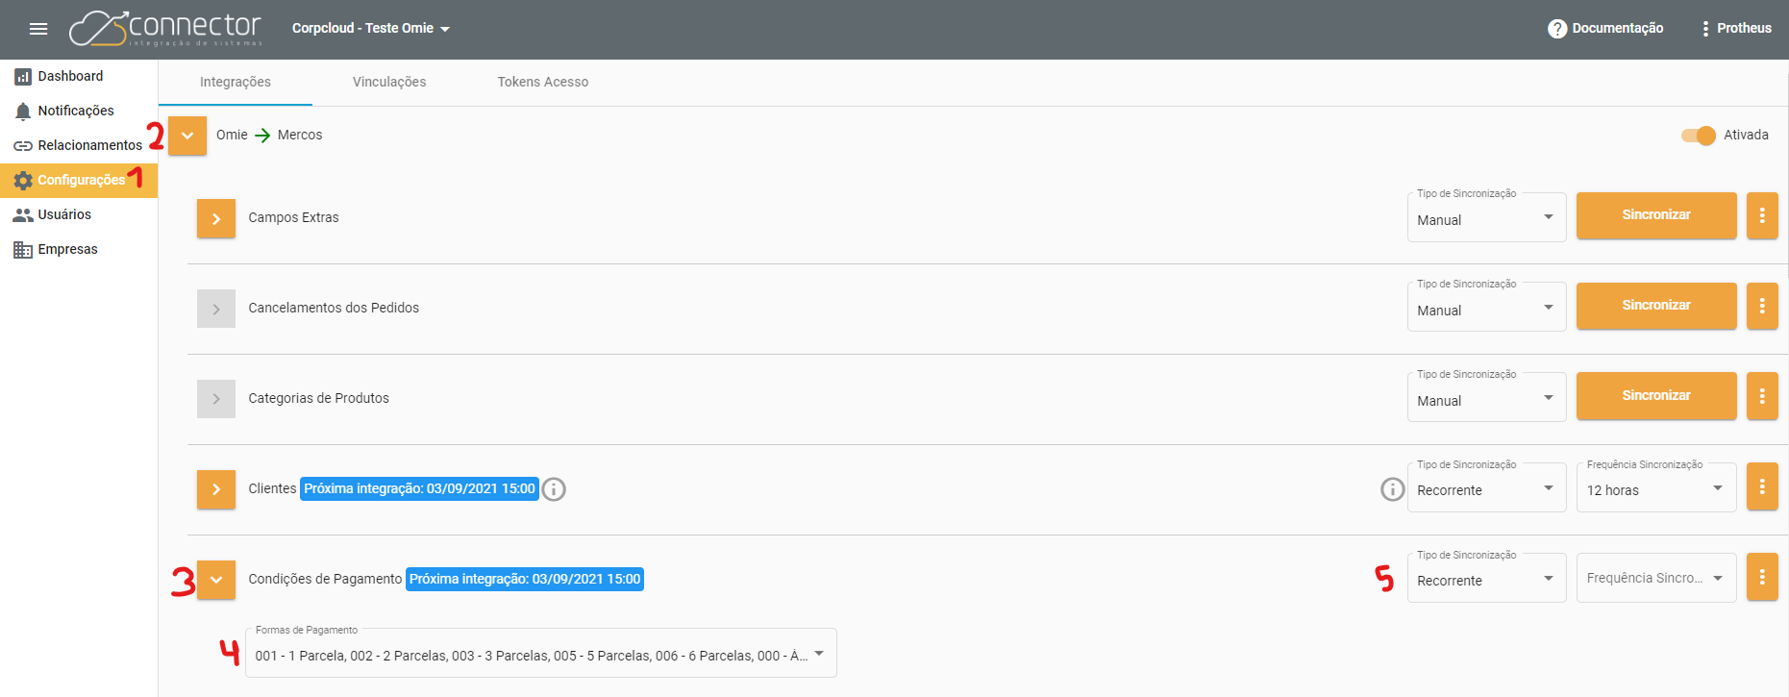This screenshot has height=697, width=1789.
Task: Collapse the Omie to Mercos integration
Action: click(x=187, y=136)
